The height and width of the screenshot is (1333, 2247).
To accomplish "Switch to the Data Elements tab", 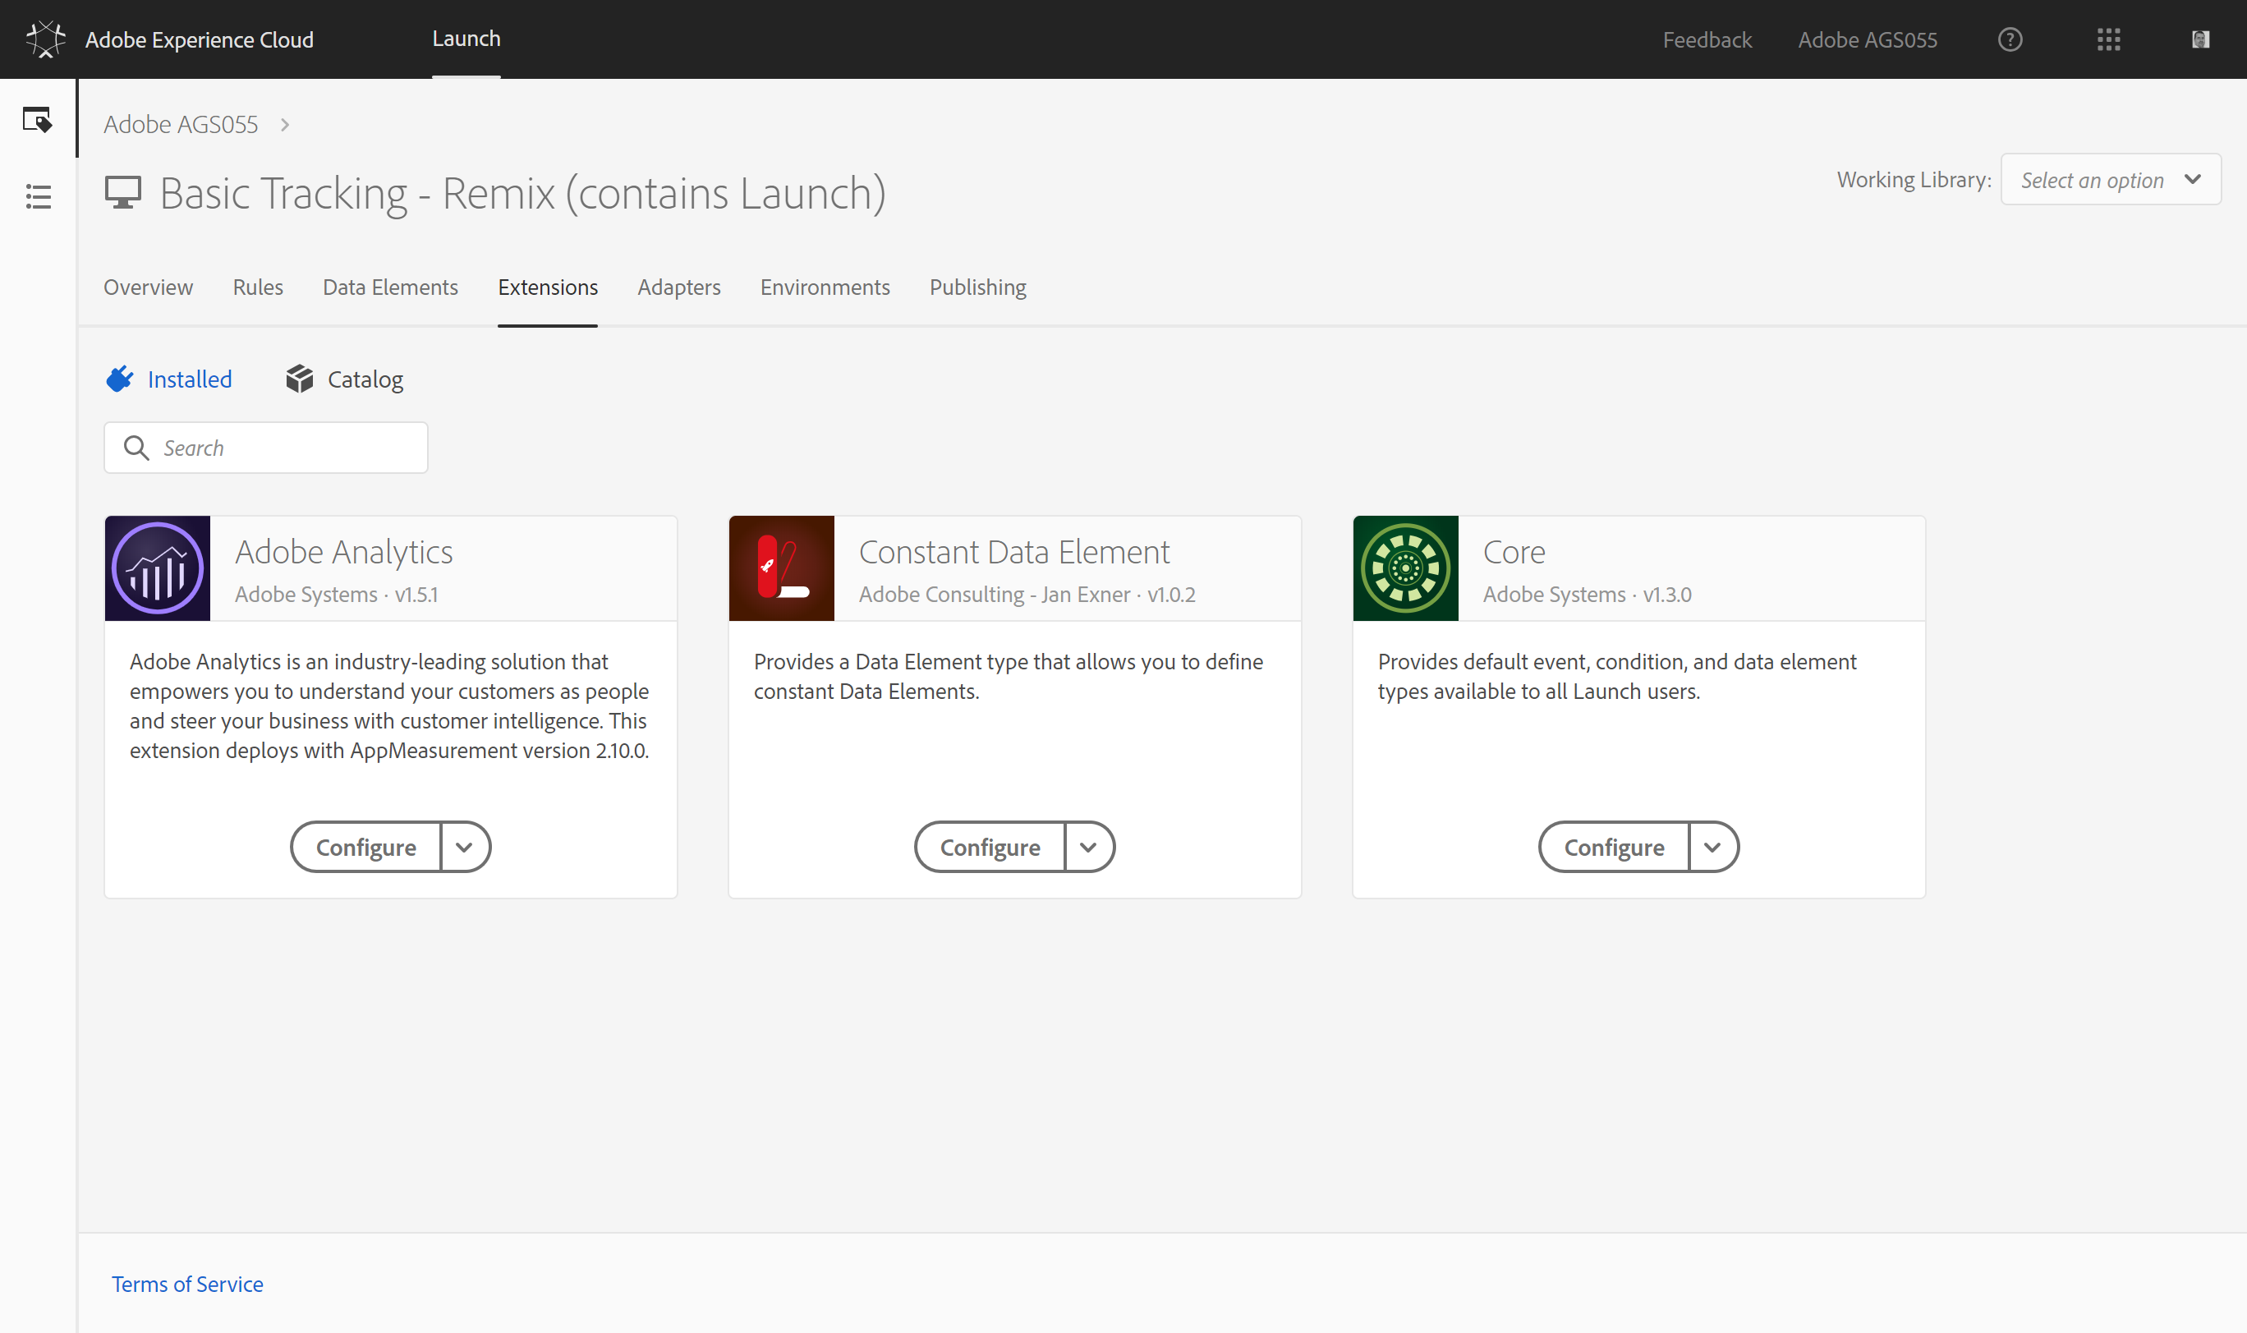I will [x=390, y=287].
